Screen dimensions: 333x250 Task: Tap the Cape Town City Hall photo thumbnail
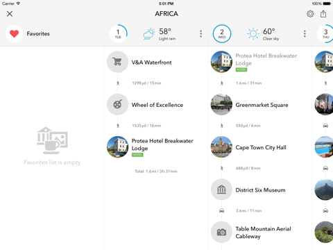pos(221,147)
